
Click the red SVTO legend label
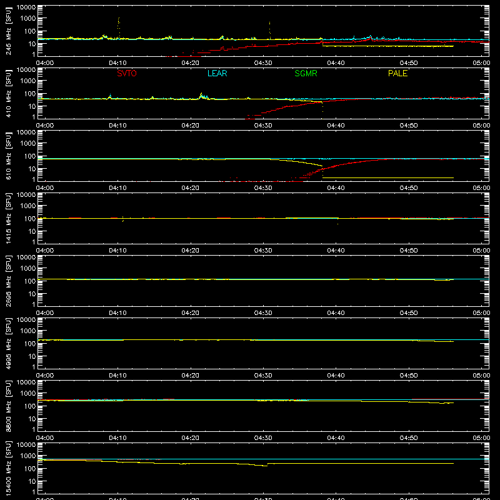[127, 73]
